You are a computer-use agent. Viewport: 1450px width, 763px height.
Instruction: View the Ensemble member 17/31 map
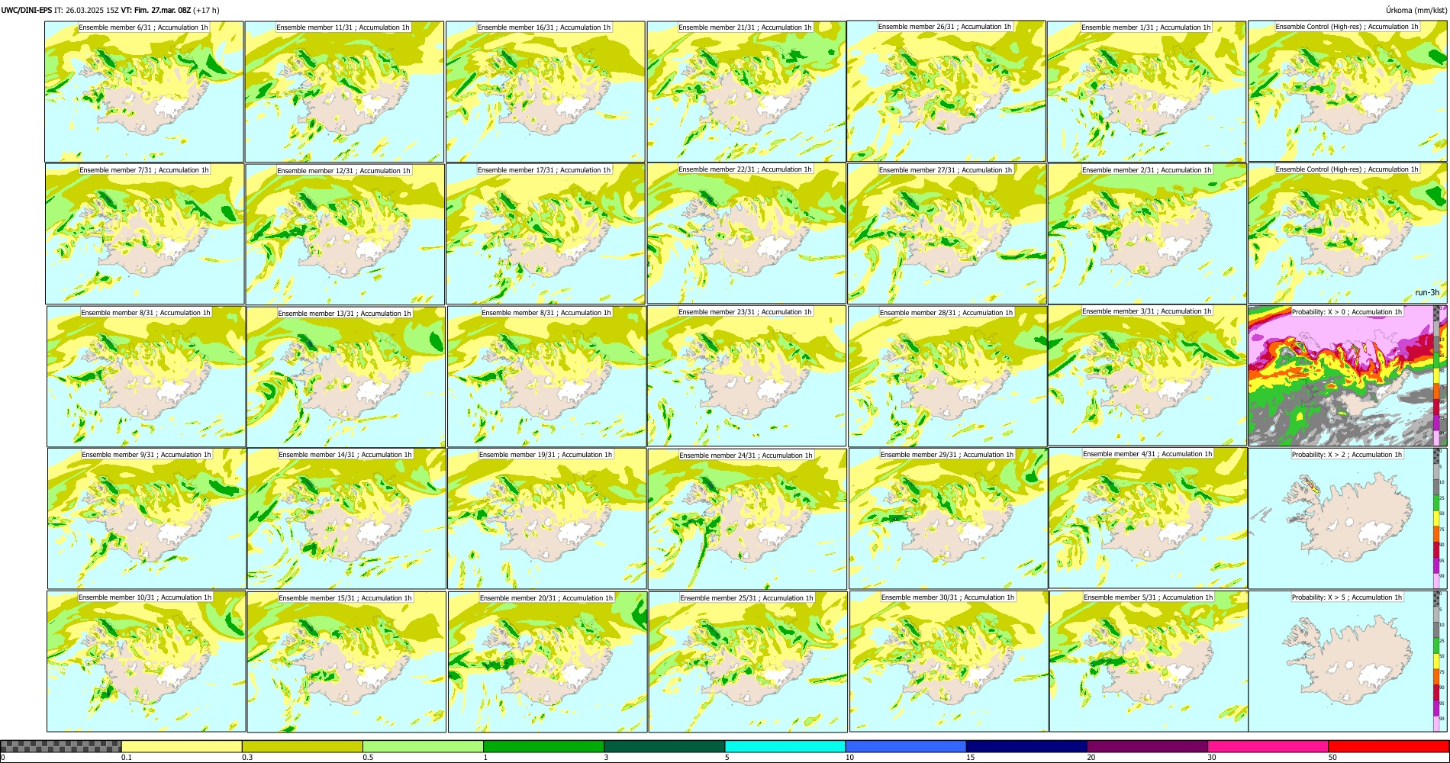[546, 234]
